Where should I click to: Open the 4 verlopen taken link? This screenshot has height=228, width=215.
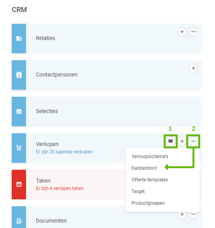click(60, 188)
